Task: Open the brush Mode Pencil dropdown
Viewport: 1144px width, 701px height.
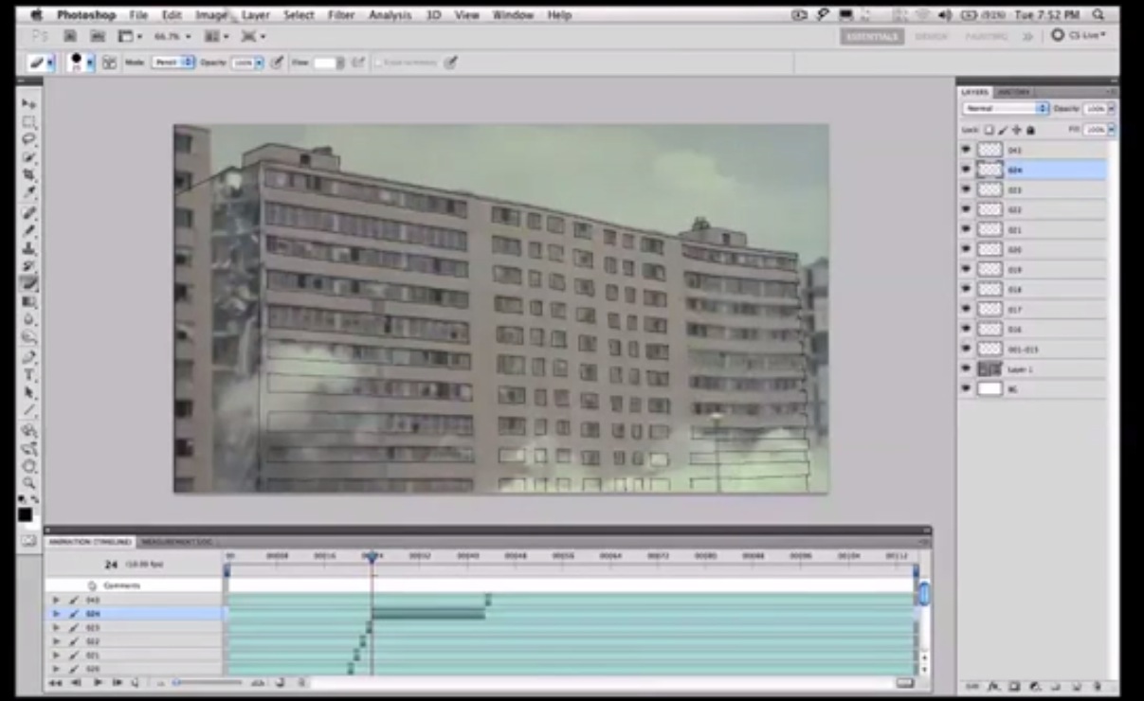Action: pyautogui.click(x=173, y=63)
